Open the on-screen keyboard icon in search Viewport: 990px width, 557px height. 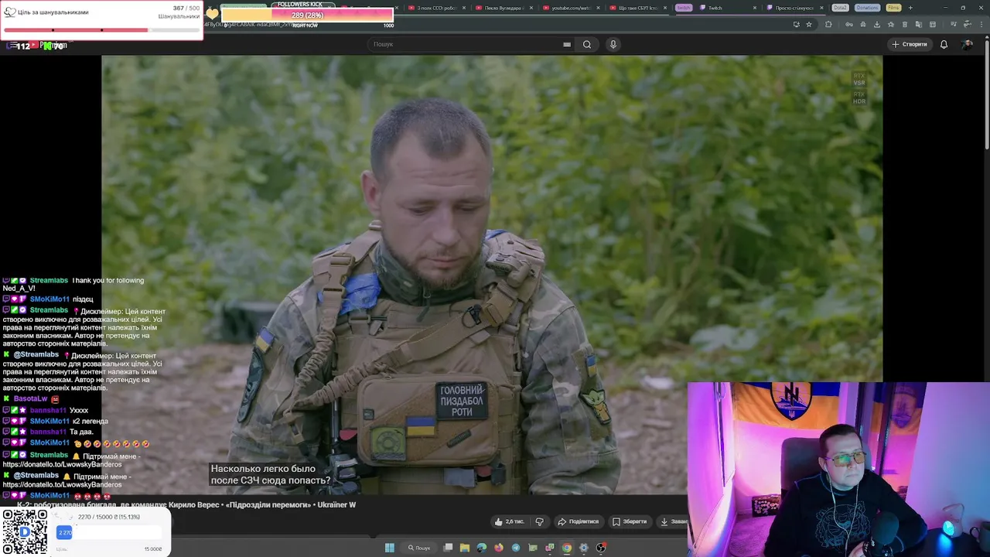tap(567, 44)
